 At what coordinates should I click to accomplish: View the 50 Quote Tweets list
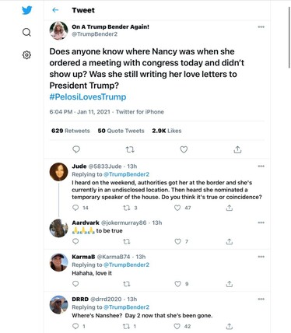pyautogui.click(x=121, y=131)
